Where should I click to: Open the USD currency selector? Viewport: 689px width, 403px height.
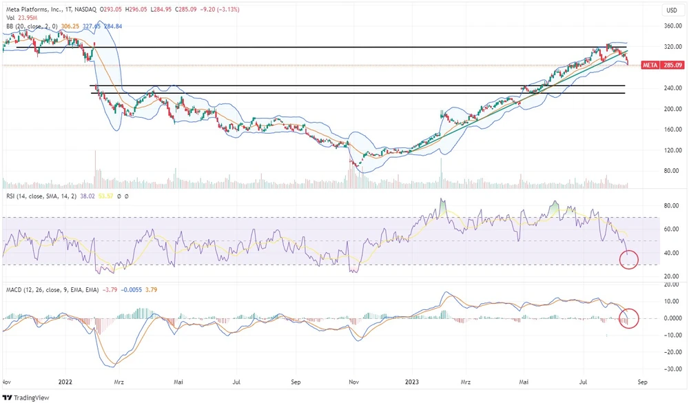[670, 10]
